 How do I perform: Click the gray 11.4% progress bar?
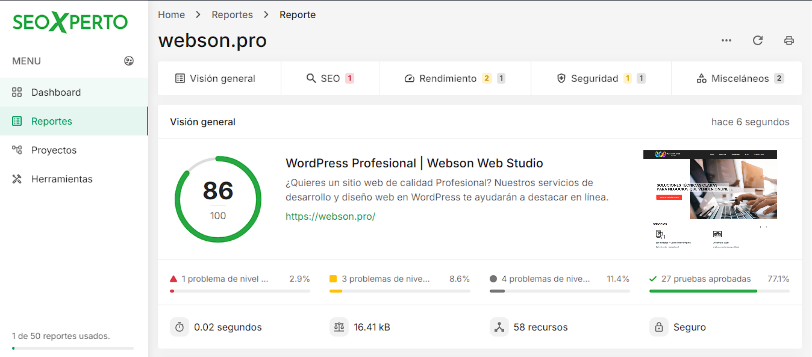click(x=560, y=291)
